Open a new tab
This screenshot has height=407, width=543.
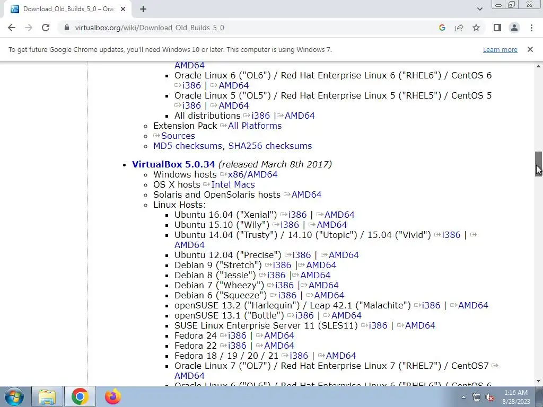(143, 9)
